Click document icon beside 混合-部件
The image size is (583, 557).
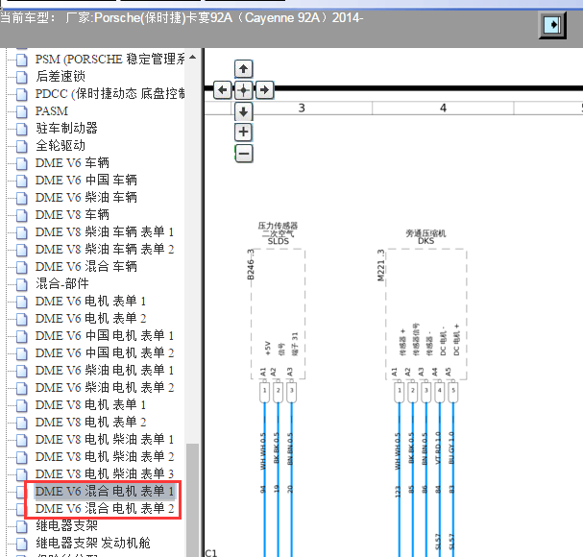(22, 284)
